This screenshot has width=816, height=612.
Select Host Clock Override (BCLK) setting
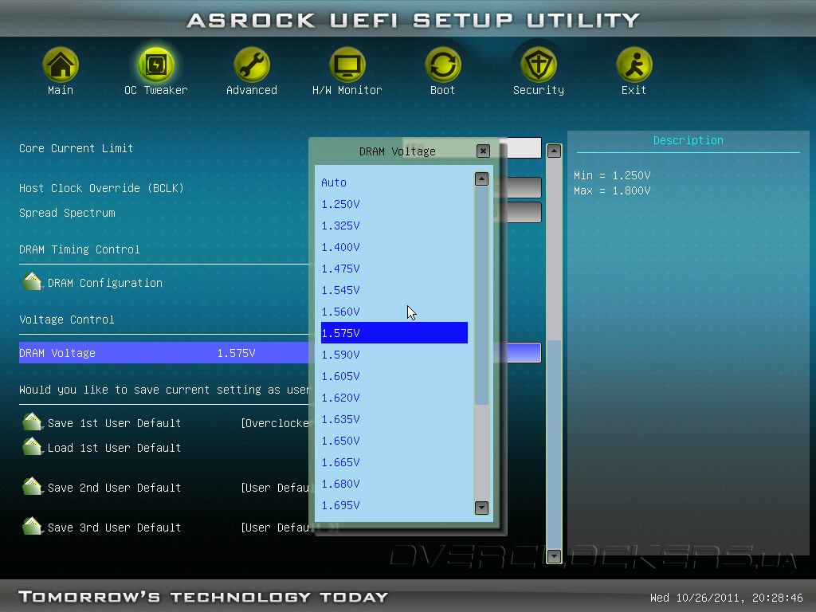tap(101, 188)
